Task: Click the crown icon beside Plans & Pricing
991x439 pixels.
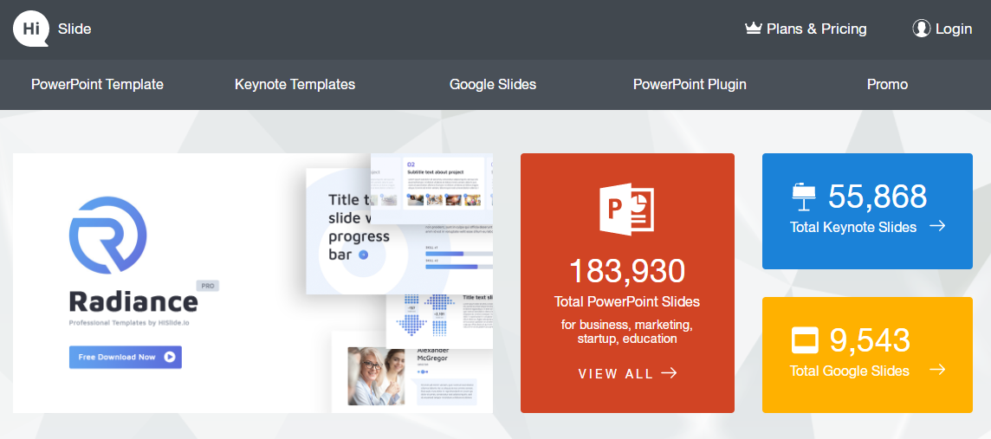Action: coord(754,29)
